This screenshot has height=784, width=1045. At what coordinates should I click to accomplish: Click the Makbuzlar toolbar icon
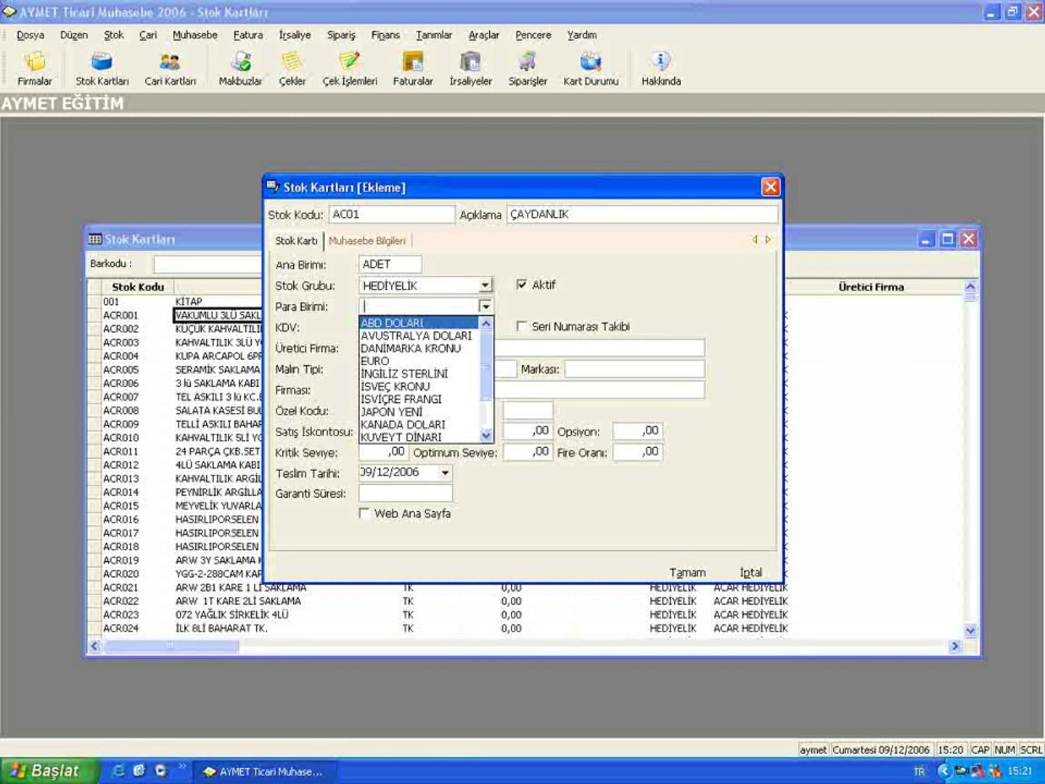(x=240, y=68)
